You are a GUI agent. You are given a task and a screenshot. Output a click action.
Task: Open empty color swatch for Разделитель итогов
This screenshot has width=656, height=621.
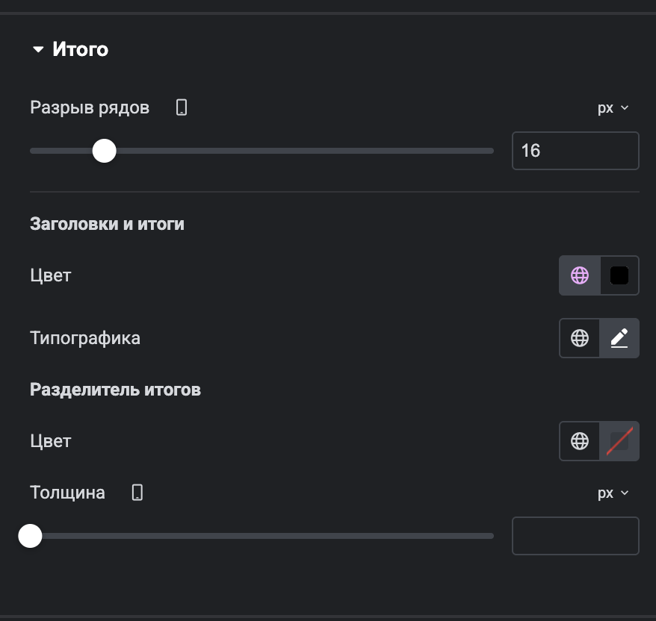619,441
